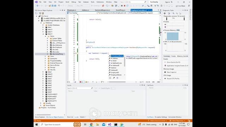Toggle auto-hide pin on Locals panel
This screenshot has height=127, width=226.
142,85
